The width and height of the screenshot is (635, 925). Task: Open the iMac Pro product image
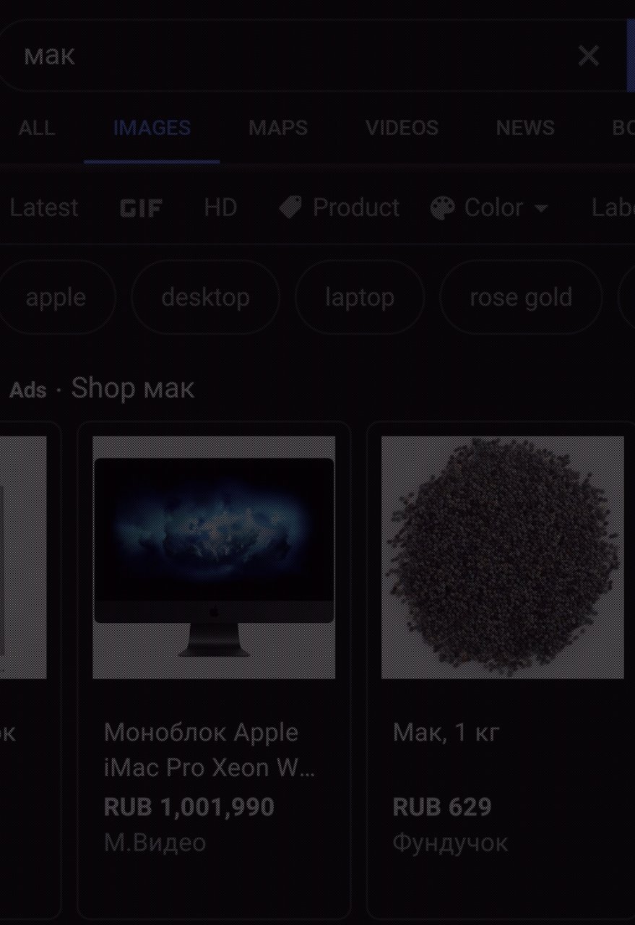click(x=214, y=557)
